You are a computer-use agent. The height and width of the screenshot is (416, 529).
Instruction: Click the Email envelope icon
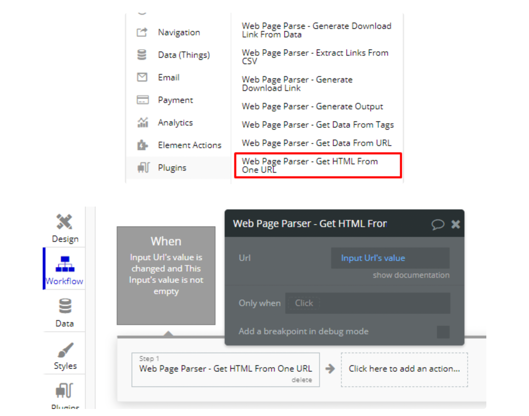point(142,77)
